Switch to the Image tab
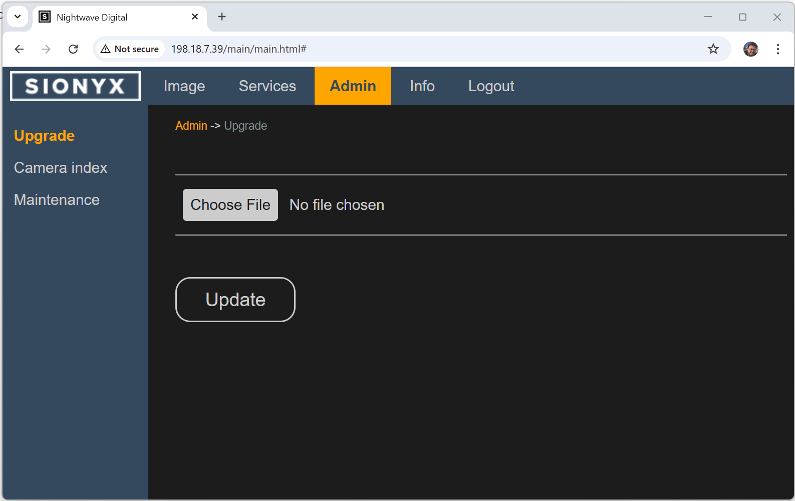 point(184,86)
